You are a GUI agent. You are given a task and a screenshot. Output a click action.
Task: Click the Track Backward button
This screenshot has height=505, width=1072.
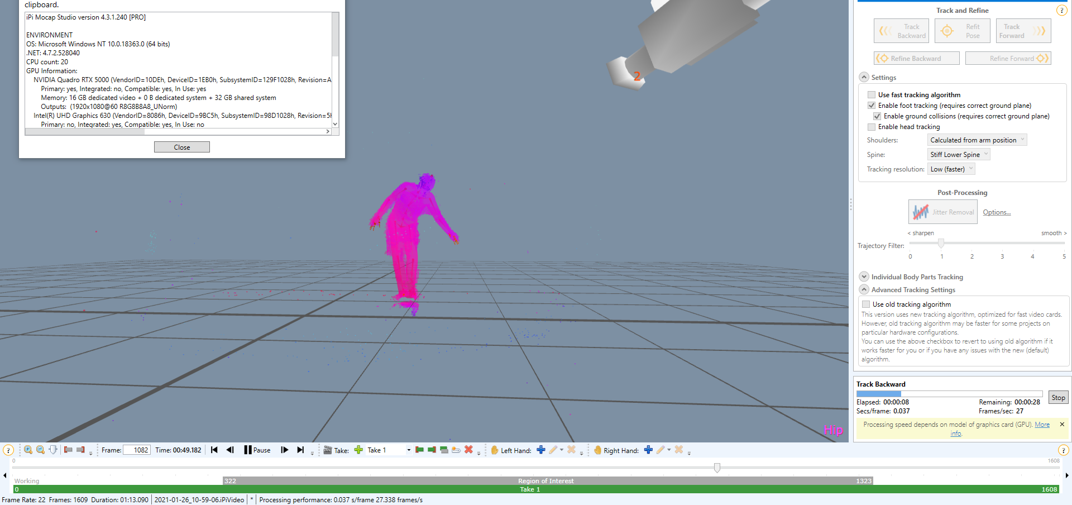901,31
